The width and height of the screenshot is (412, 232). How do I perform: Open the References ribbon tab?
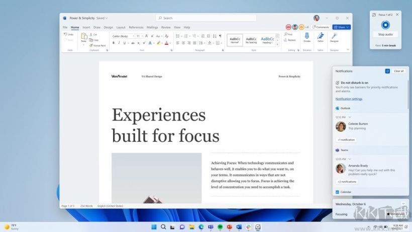tap(136, 27)
